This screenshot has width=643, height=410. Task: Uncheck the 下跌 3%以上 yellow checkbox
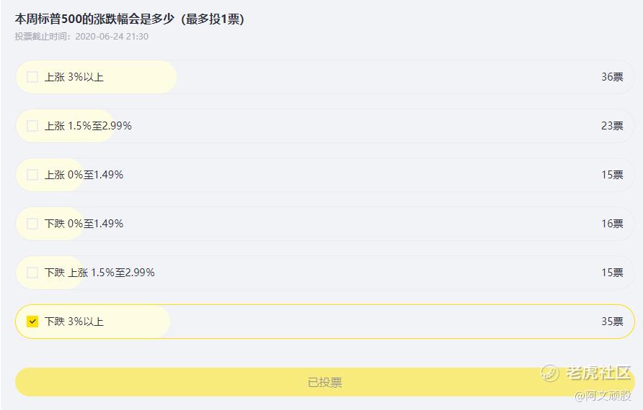click(x=32, y=322)
